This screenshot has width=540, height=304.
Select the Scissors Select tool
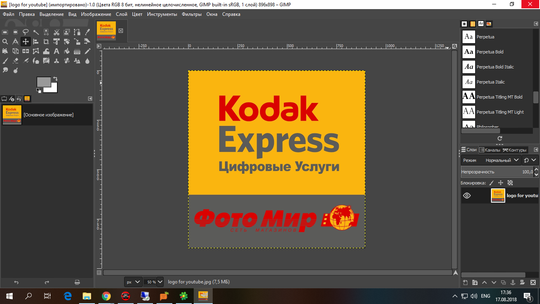[57, 32]
